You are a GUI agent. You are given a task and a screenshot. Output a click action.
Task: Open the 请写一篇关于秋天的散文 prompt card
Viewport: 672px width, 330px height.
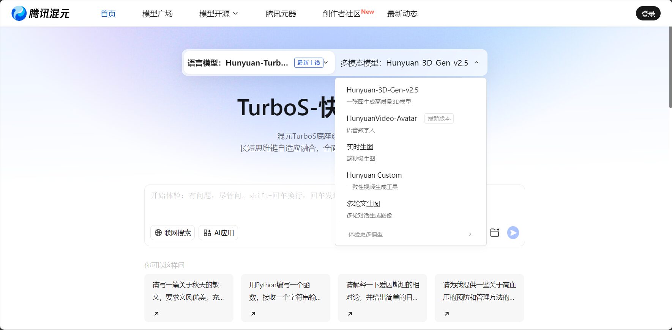189,298
